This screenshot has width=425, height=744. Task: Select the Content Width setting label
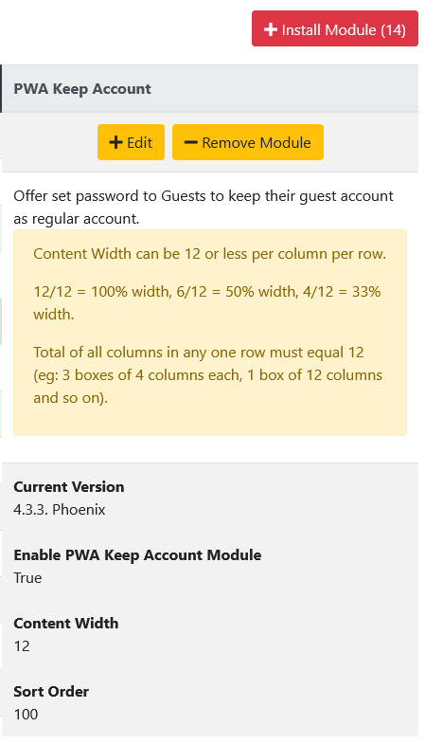[x=66, y=623]
